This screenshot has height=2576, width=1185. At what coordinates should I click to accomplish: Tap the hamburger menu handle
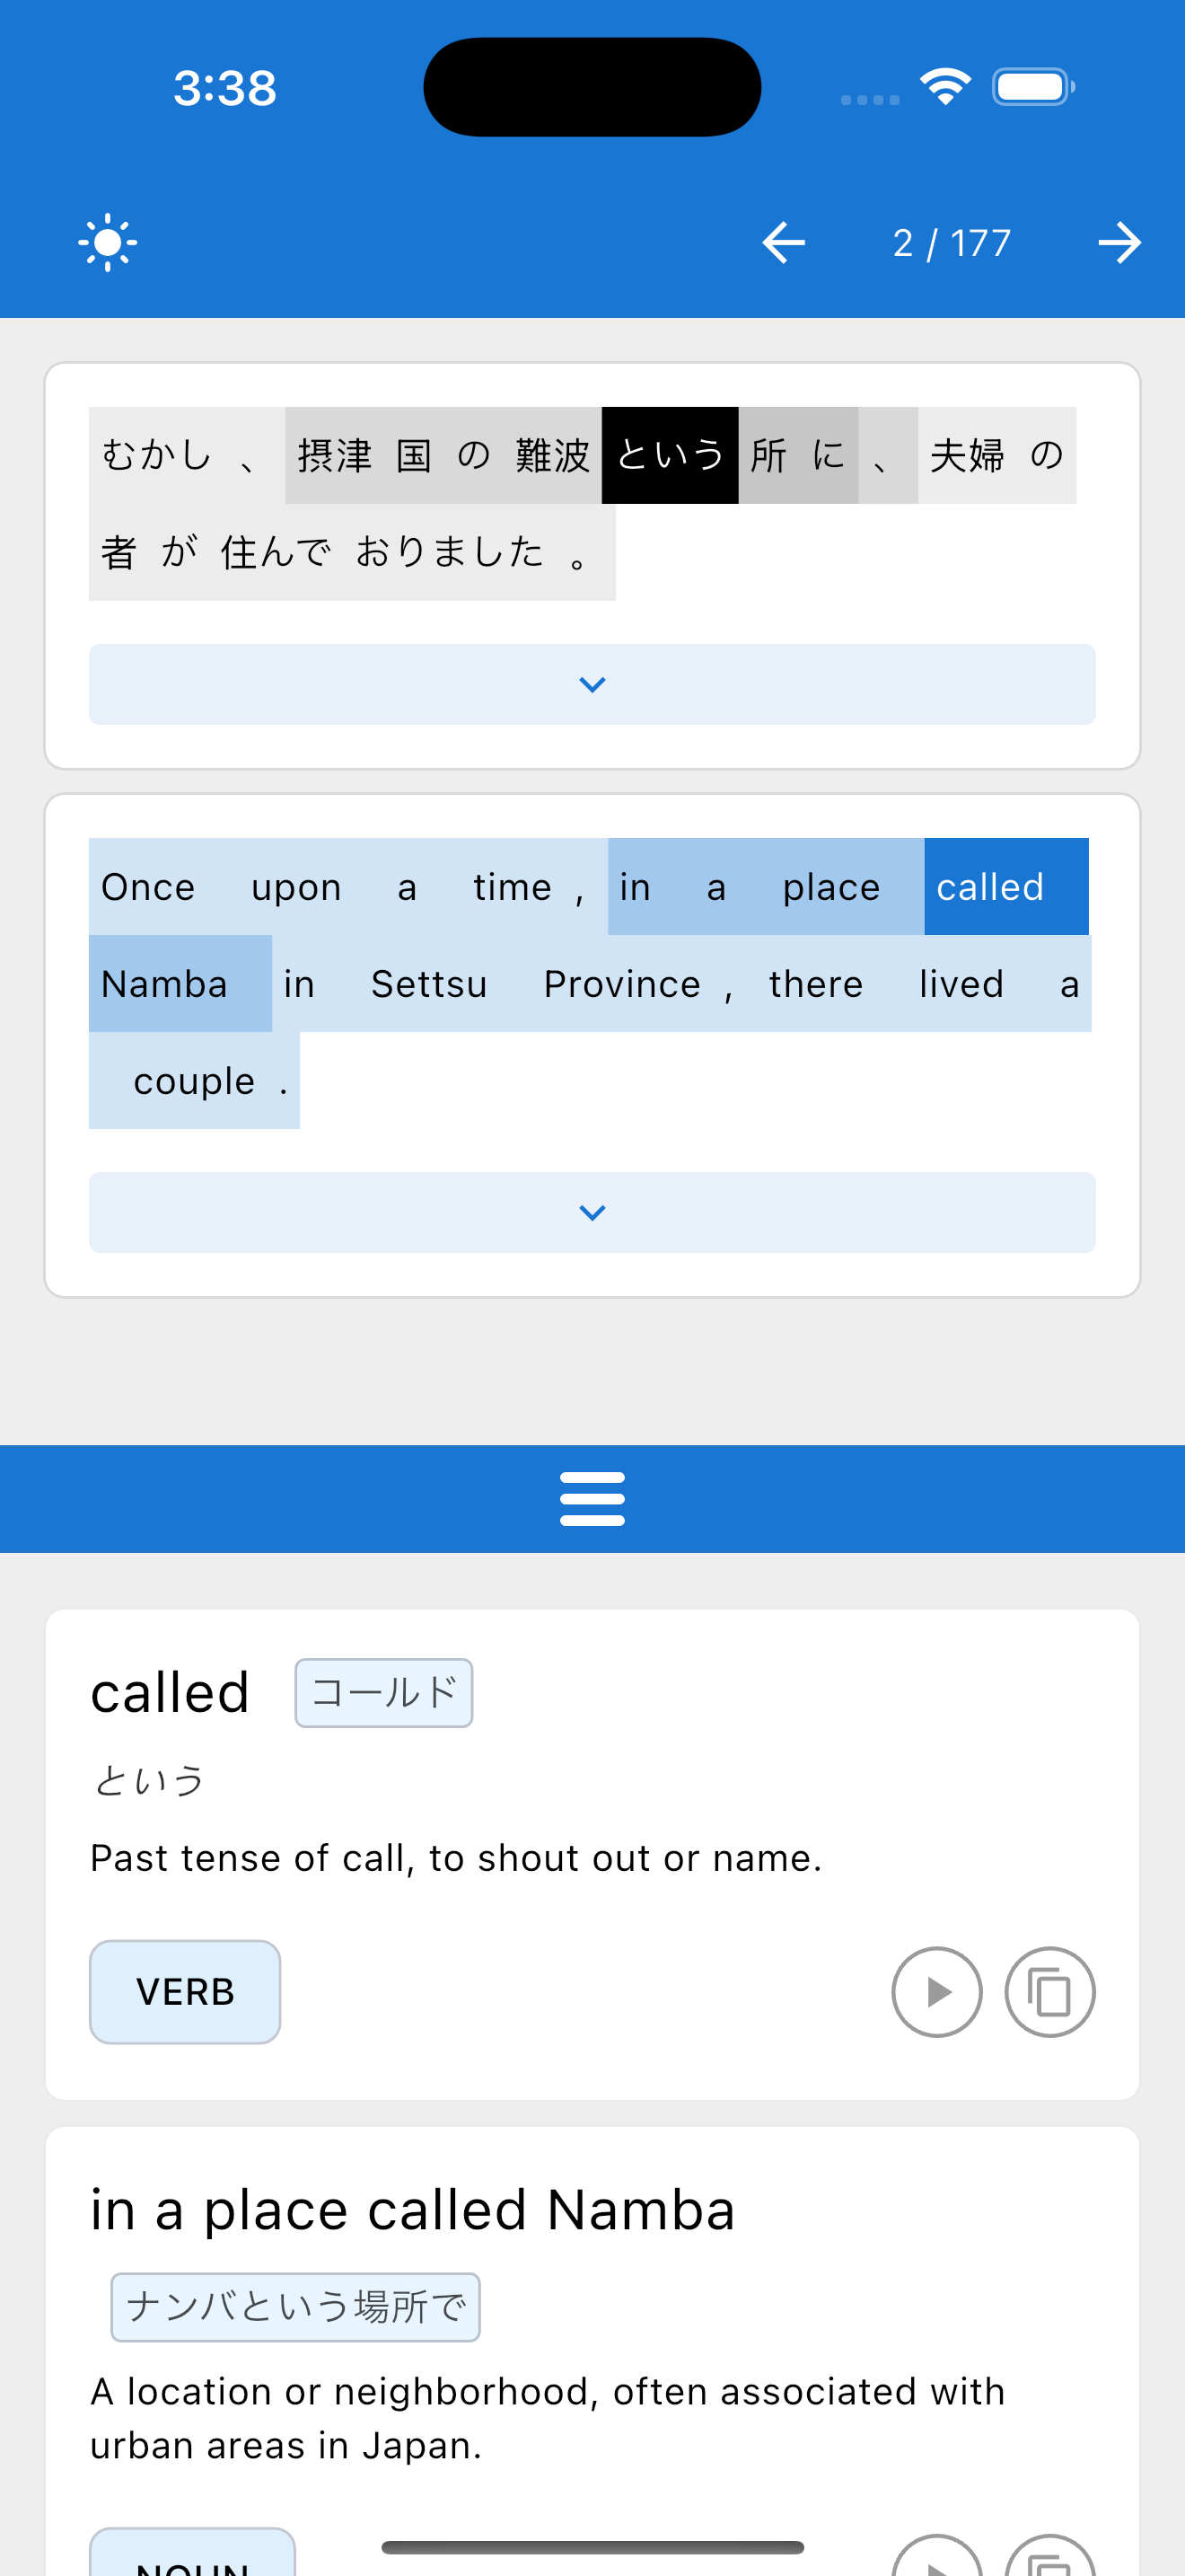pos(592,1498)
